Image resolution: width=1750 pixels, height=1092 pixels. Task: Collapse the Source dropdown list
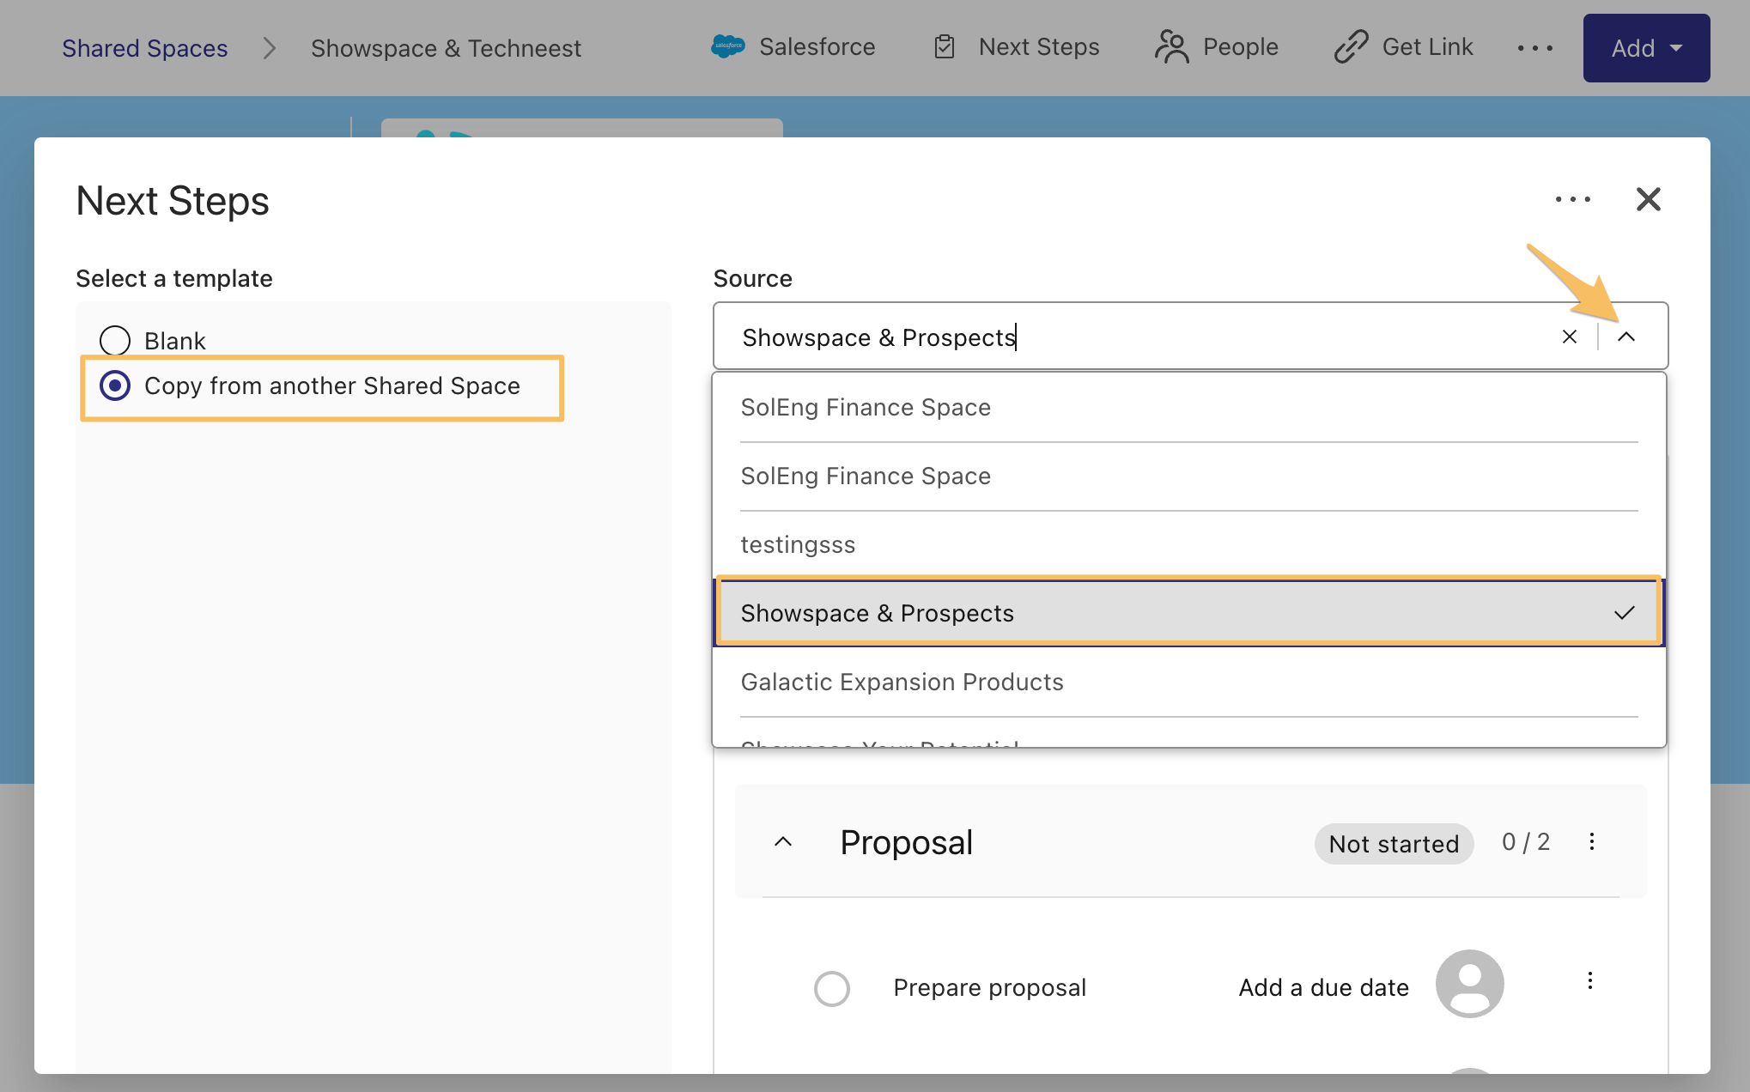1625,337
